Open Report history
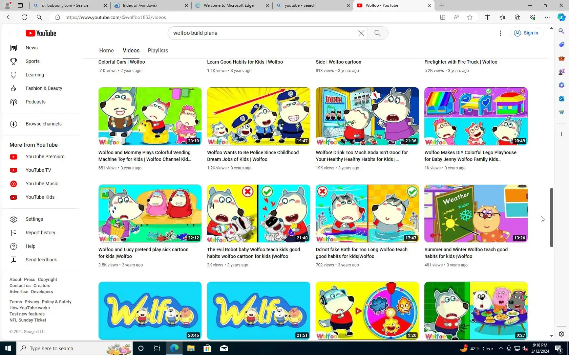569x355 pixels. [x=41, y=233]
